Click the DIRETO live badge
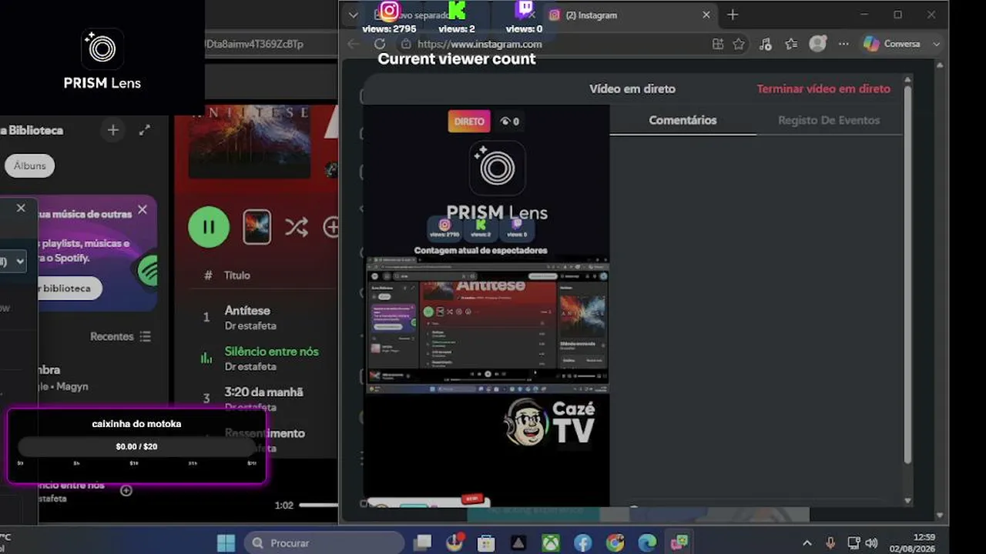Screen dimensions: 986x554 pos(469,121)
